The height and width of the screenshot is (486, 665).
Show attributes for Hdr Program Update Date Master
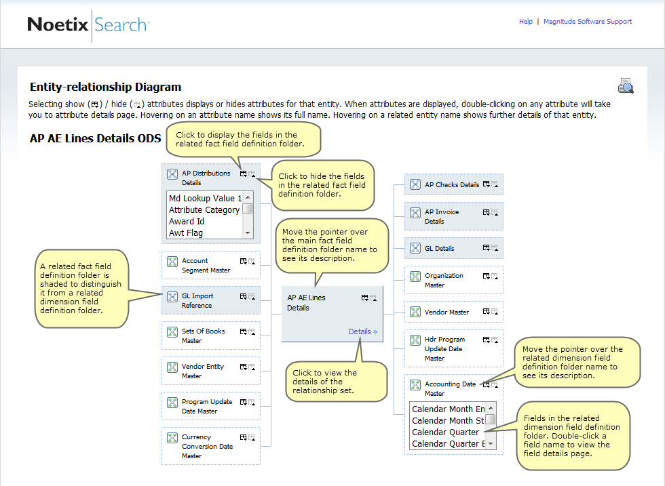point(486,340)
